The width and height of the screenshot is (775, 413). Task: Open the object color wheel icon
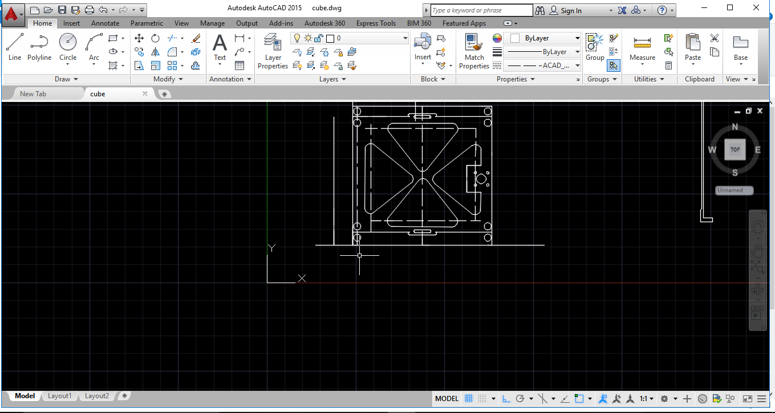(497, 38)
